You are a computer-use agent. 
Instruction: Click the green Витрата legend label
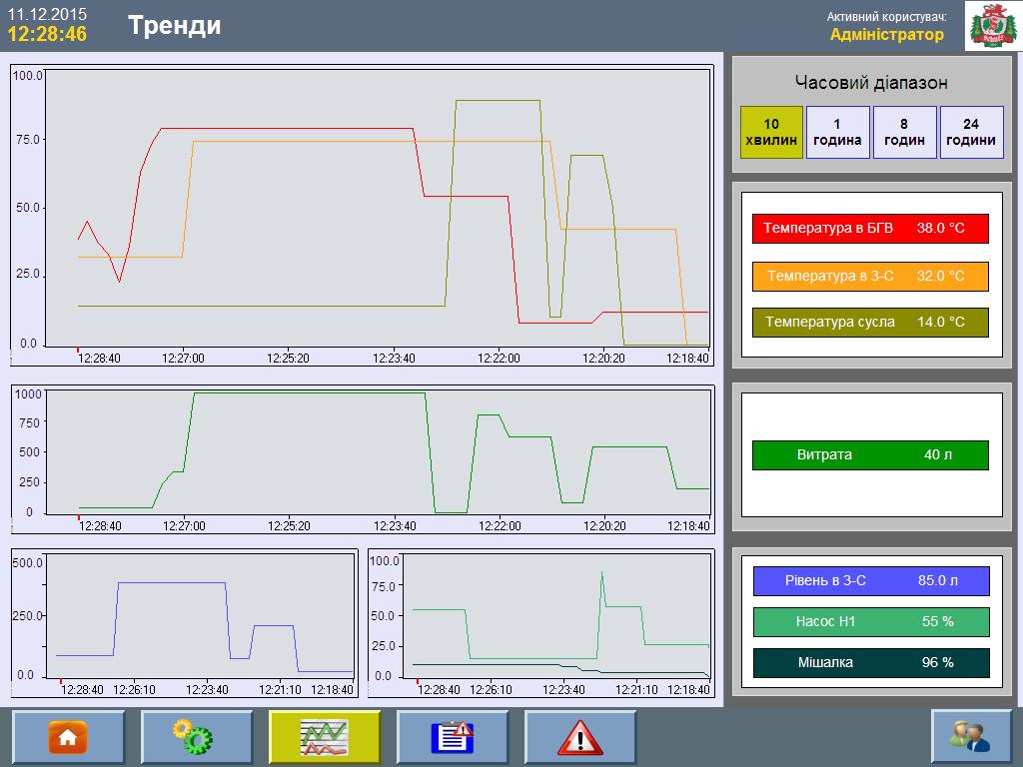click(870, 454)
